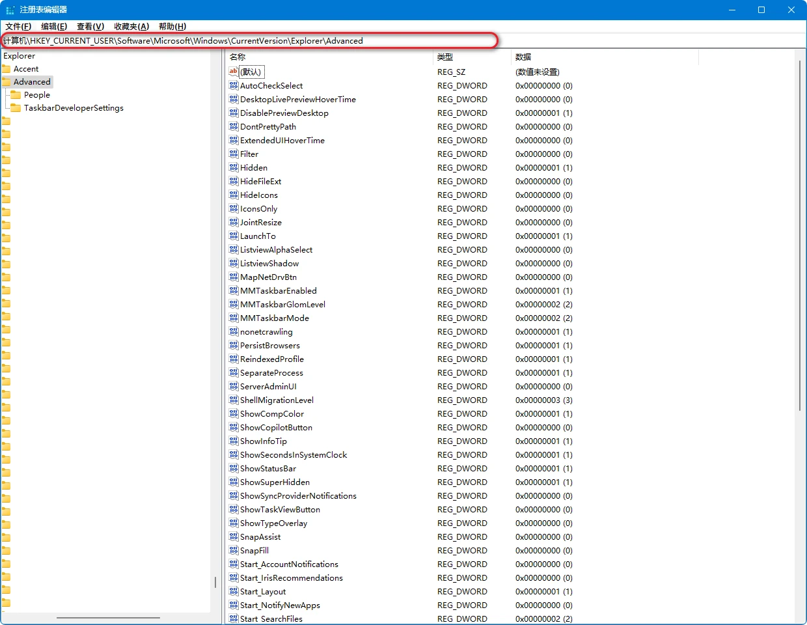The image size is (807, 625).
Task: Select the Advanced key in tree
Action: 32,82
